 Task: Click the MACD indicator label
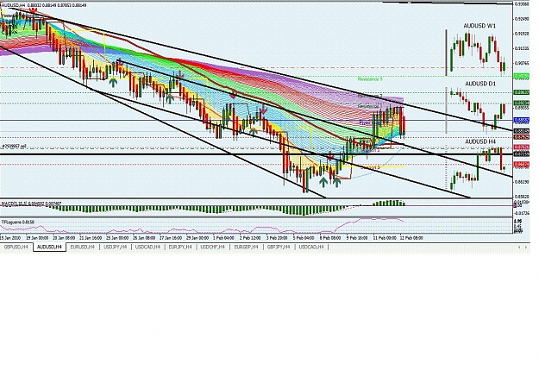(x=31, y=204)
